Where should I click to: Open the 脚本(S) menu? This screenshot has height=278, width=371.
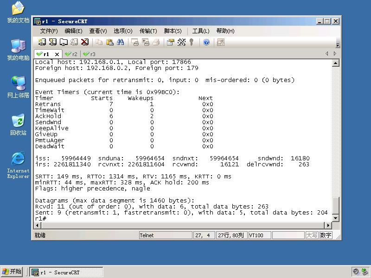click(x=173, y=31)
